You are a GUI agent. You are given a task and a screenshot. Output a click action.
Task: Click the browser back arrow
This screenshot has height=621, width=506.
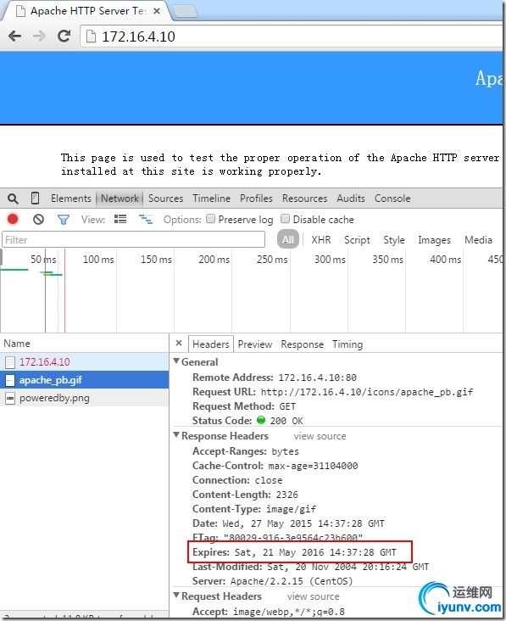(14, 36)
